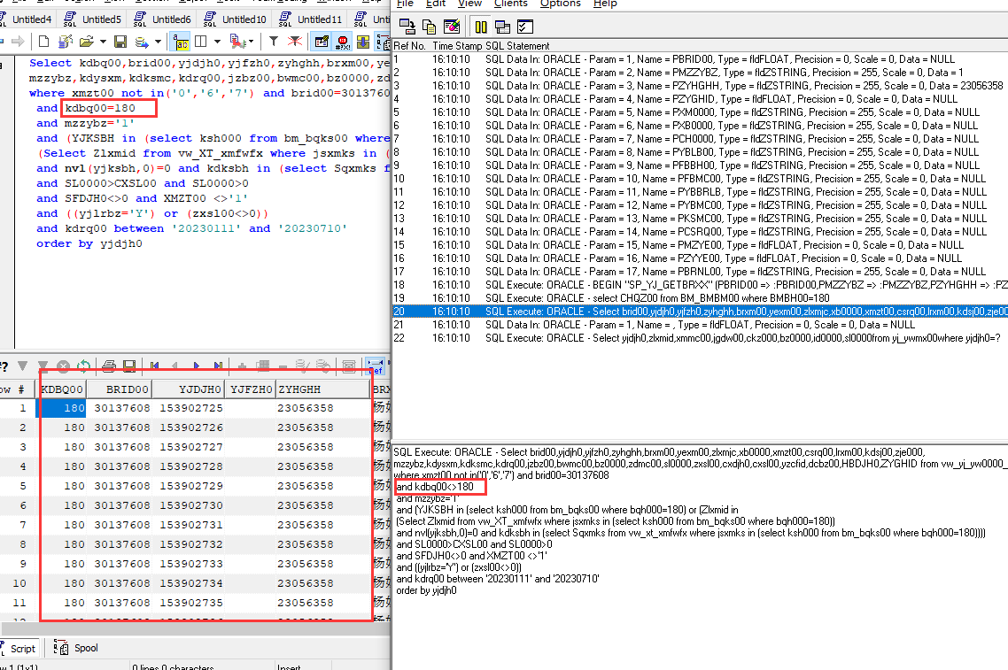The height and width of the screenshot is (670, 1008).
Task: Toggle the always-on-top checklist window icon
Action: [x=525, y=27]
